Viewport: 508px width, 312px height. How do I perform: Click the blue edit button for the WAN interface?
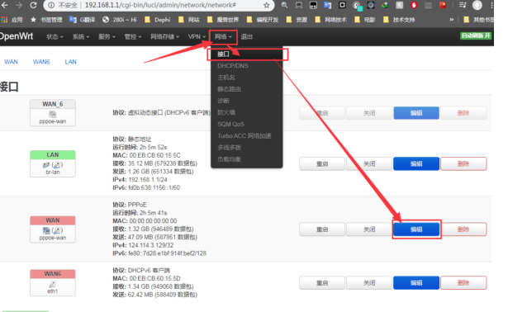click(416, 229)
